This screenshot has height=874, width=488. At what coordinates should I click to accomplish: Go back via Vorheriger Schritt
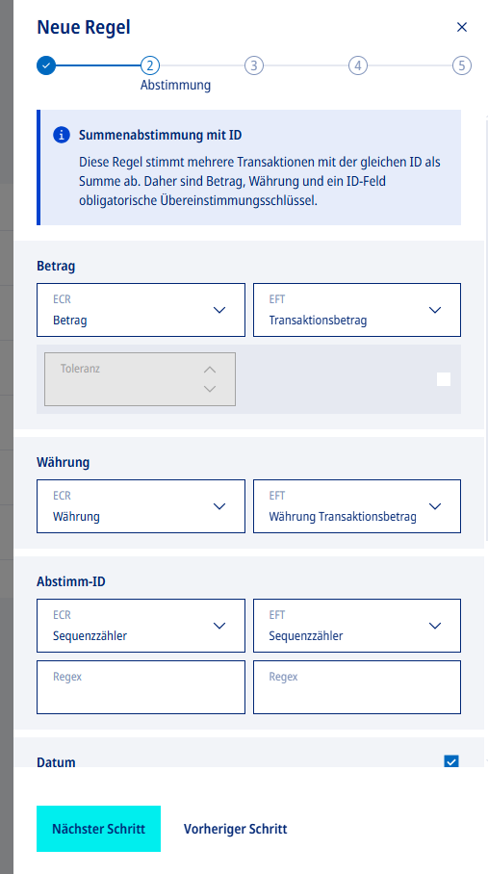click(x=236, y=829)
